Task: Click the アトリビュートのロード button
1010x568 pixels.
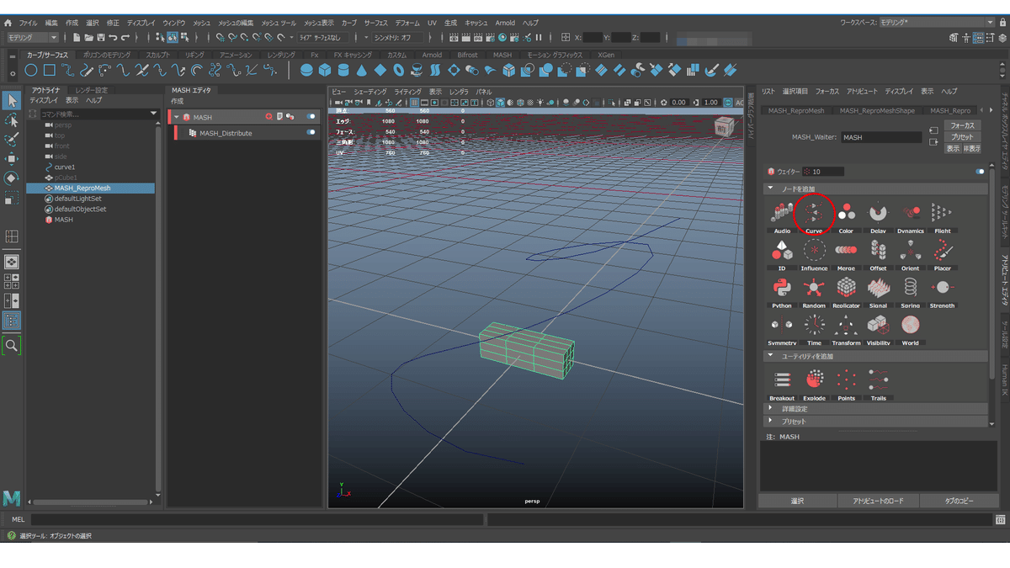Action: point(878,501)
